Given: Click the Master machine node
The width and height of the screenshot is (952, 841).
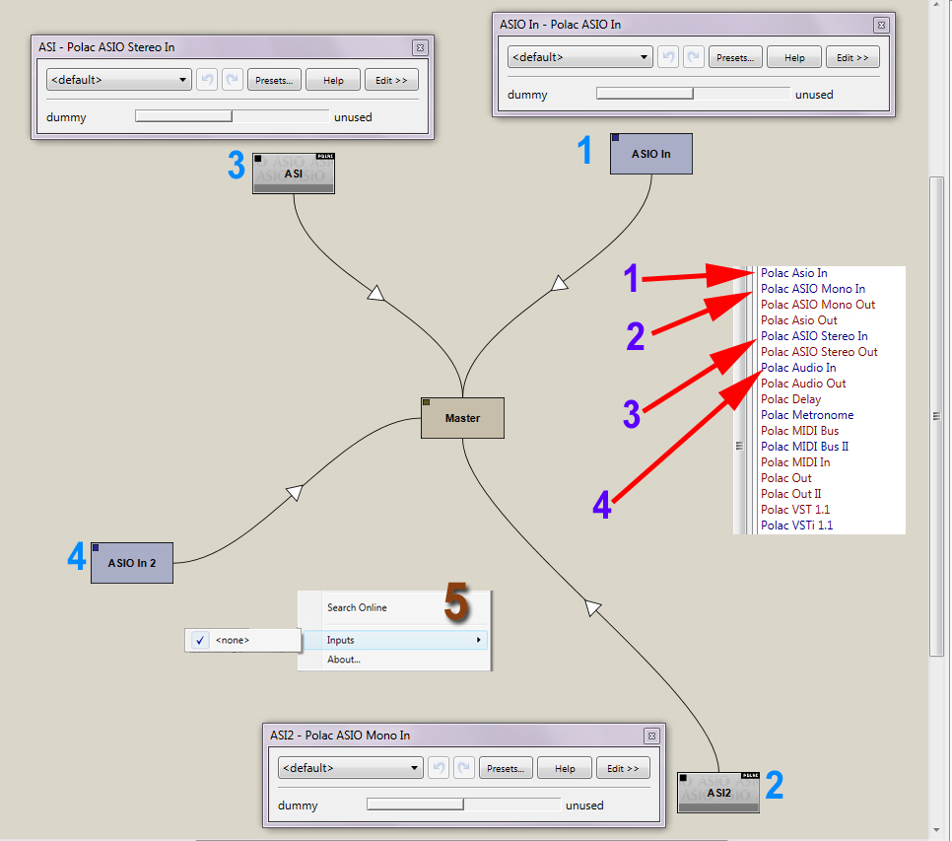Looking at the screenshot, I should (462, 418).
